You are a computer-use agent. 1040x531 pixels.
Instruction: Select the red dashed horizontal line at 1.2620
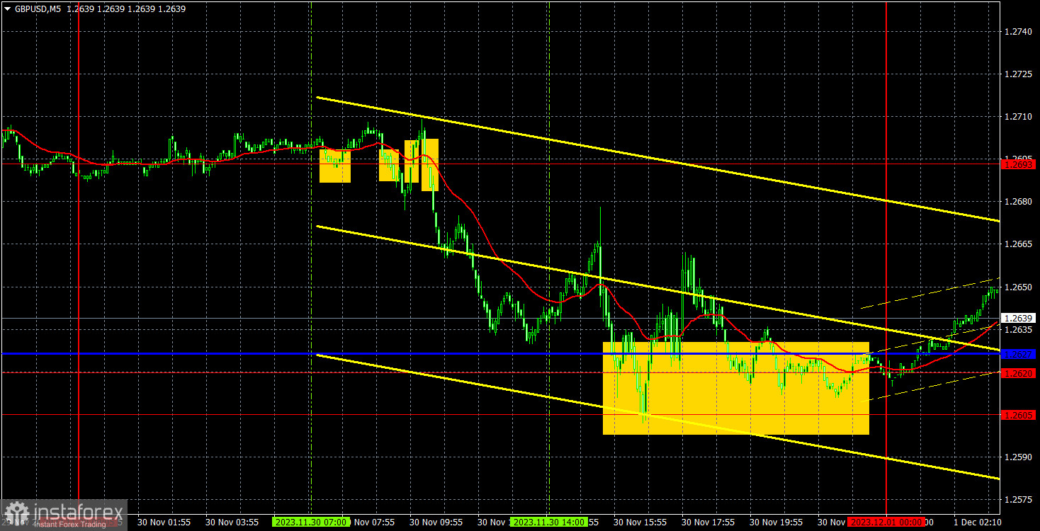coord(499,372)
